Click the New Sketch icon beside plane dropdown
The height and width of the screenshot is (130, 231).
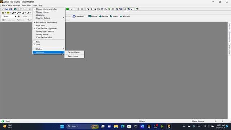tap(19, 16)
